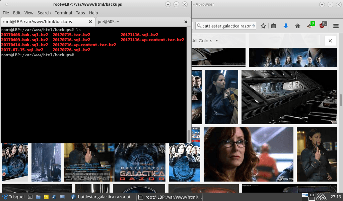Screen dimensions: 343x201
Task: Open the Help menu in terminal
Action: [93, 13]
